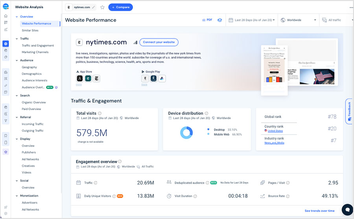Screen dimensions: 354x219
Task: Click the rocket icon in left rail
Action: (6, 207)
